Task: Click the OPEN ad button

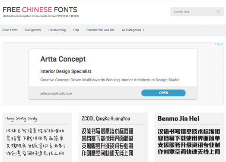Action: click(163, 93)
